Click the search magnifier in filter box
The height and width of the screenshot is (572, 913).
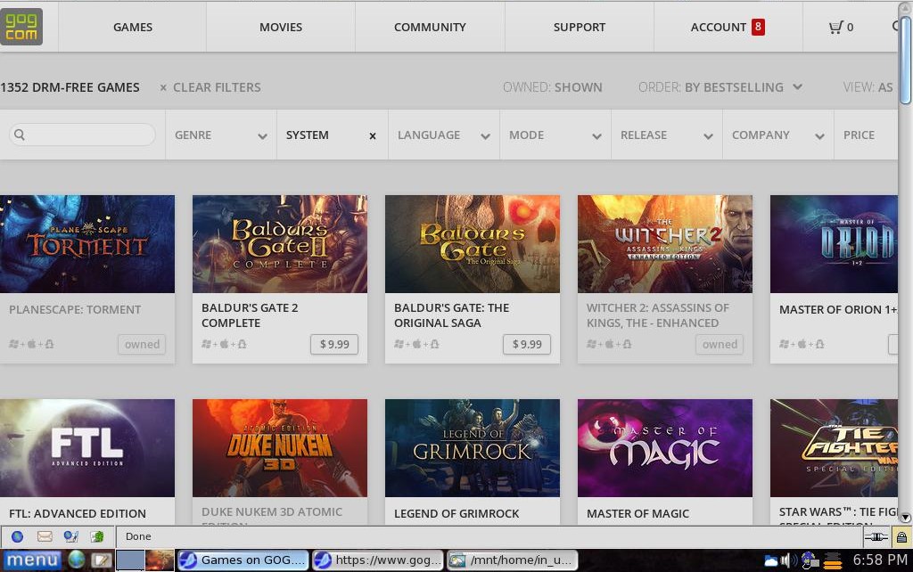coord(20,135)
